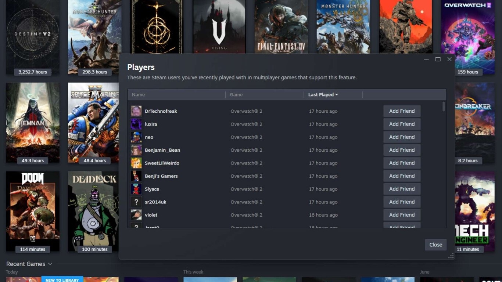
Task: Select Benji's Gamers player name
Action: 161,176
